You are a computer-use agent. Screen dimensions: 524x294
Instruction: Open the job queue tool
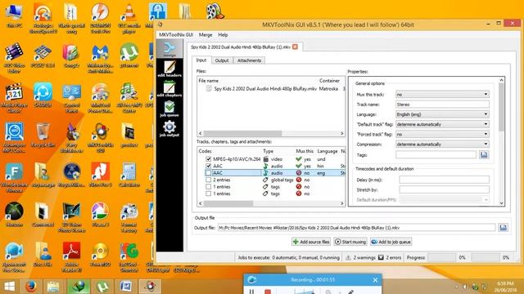(x=169, y=109)
